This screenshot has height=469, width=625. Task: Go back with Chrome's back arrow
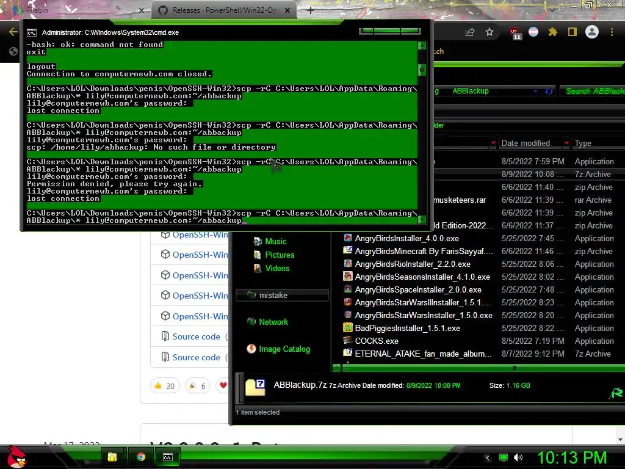[13, 32]
